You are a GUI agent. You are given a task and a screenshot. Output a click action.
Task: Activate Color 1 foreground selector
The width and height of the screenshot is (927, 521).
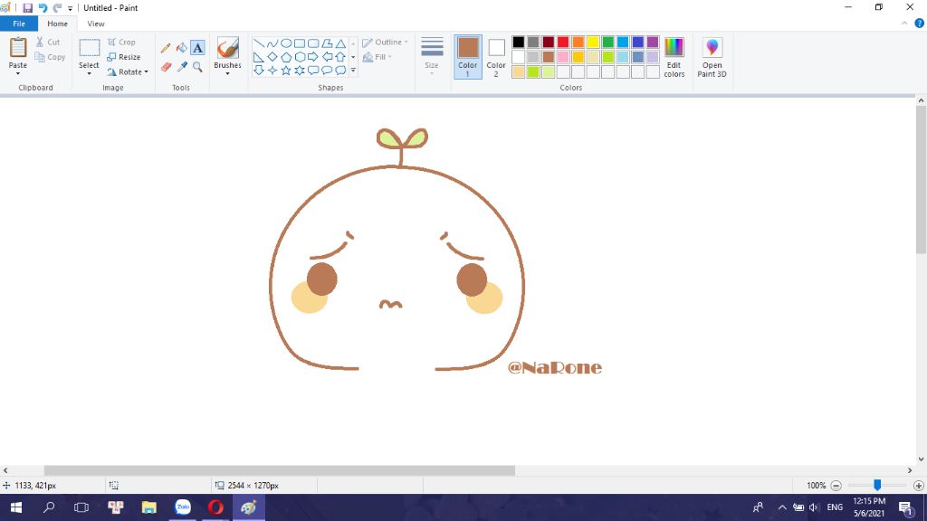point(468,57)
